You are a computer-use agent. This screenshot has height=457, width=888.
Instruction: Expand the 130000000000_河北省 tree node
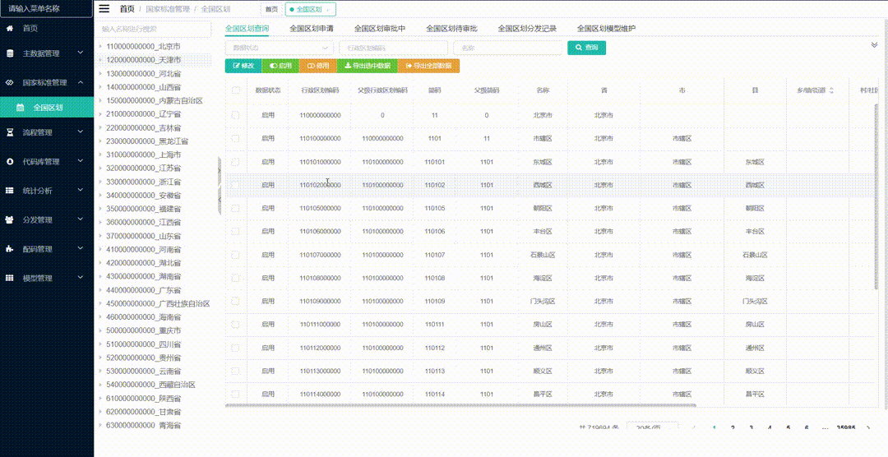(100, 74)
